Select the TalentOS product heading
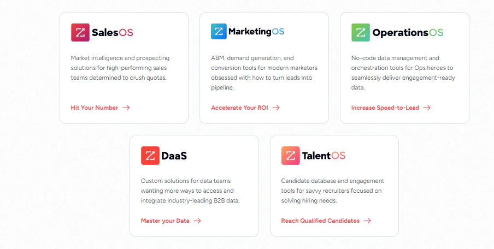This screenshot has width=494, height=249. pos(324,156)
